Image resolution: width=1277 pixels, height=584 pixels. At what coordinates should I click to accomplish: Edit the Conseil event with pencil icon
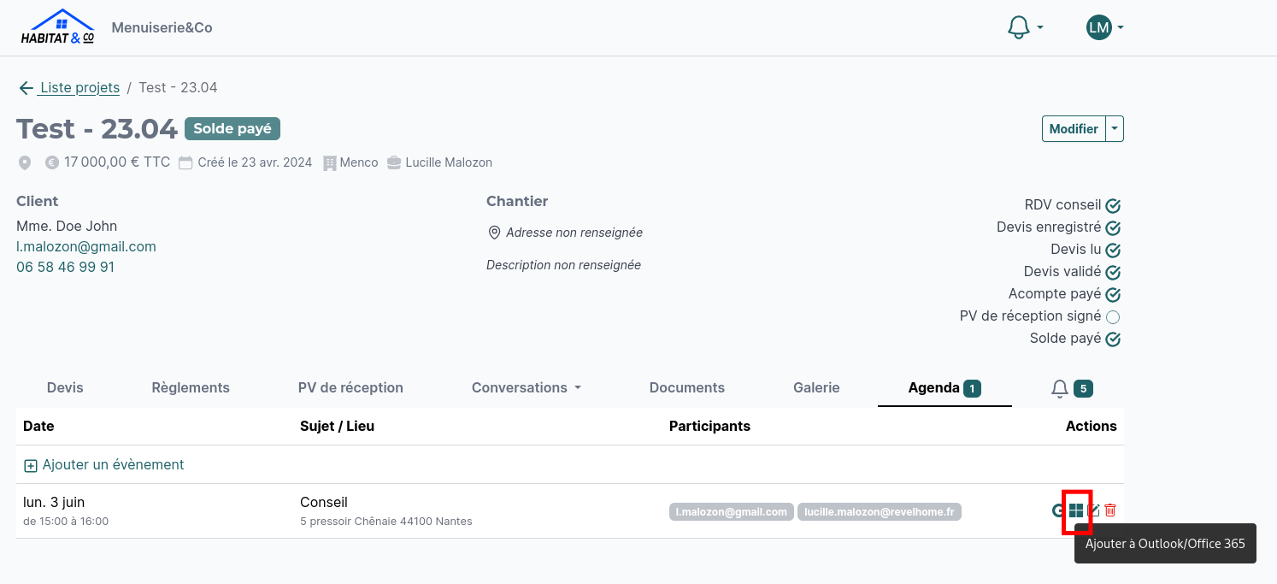tap(1093, 510)
